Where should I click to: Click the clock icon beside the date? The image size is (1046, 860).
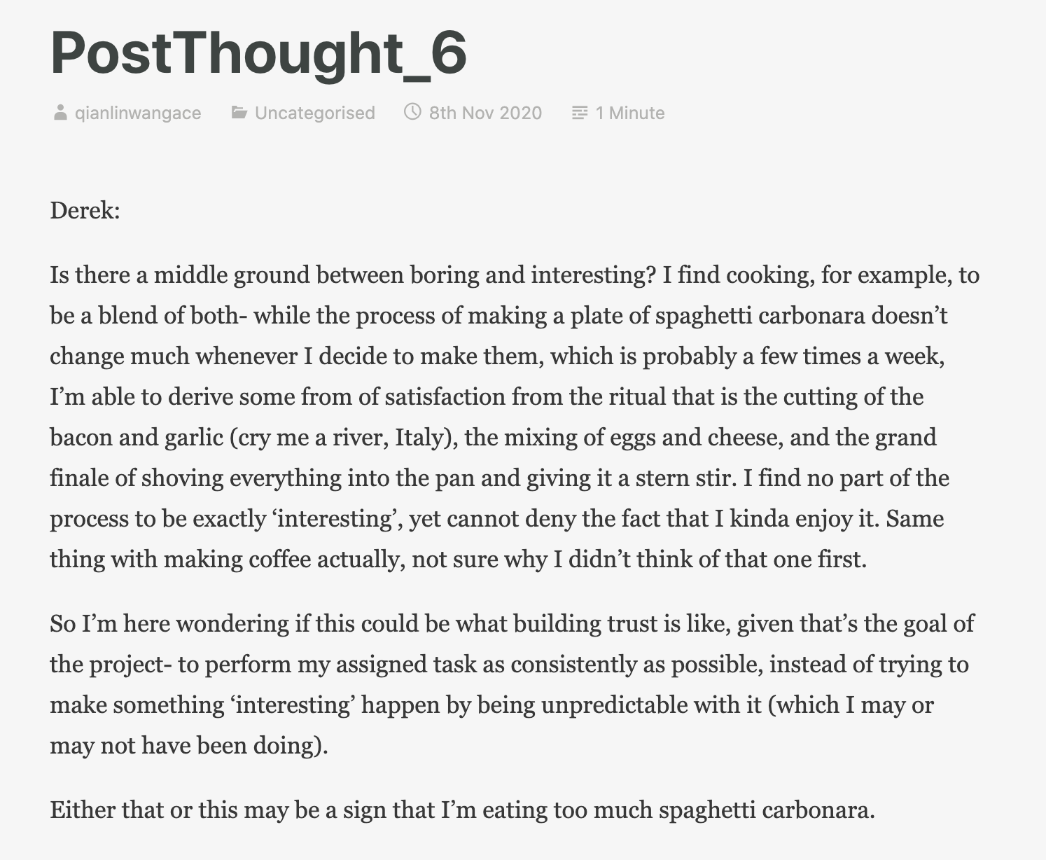tap(412, 112)
